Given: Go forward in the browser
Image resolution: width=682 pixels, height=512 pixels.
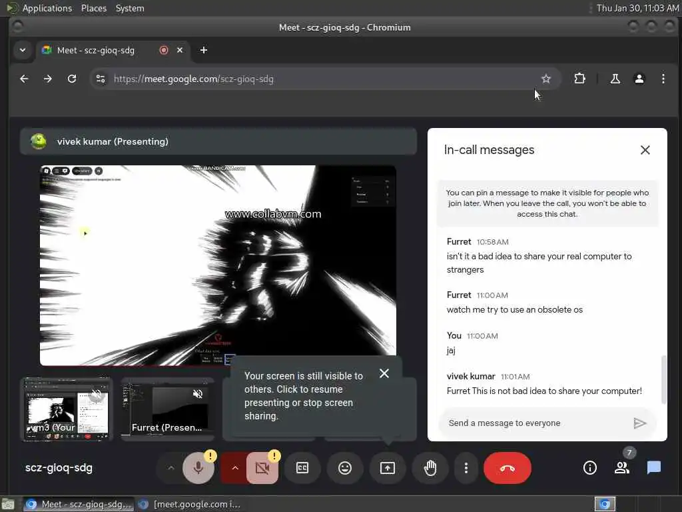Looking at the screenshot, I should 48,79.
